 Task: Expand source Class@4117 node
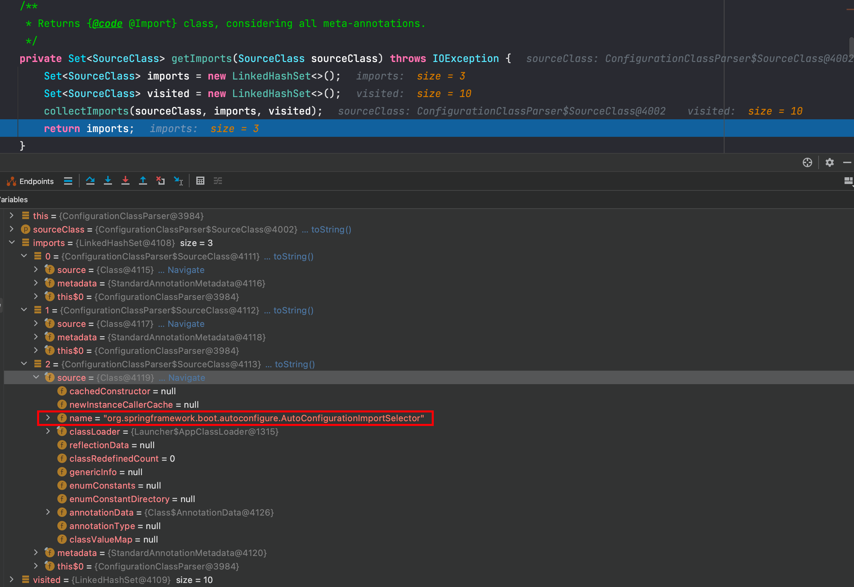pos(36,324)
